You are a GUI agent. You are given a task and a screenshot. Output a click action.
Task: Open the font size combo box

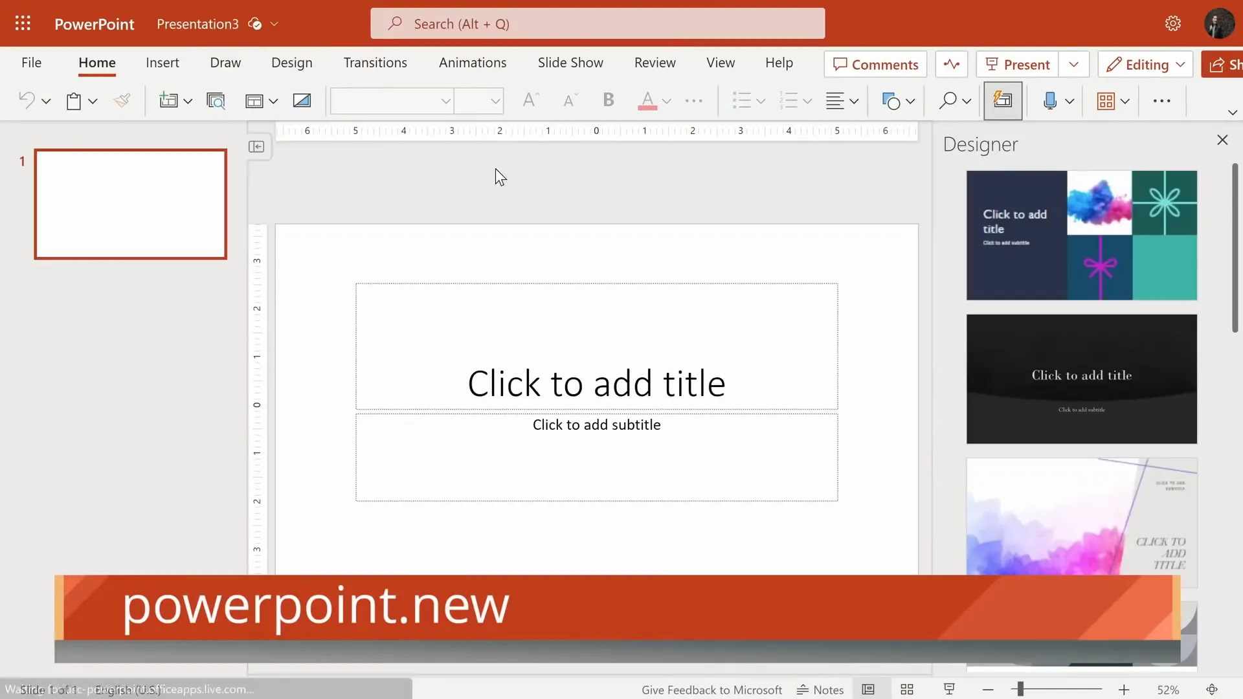coord(479,100)
